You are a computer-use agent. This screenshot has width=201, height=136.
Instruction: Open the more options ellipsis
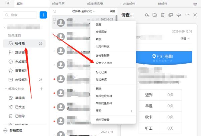coord(187,15)
